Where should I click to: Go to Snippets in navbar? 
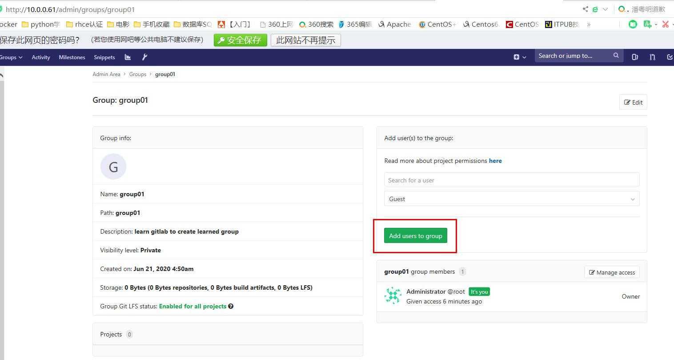point(104,57)
